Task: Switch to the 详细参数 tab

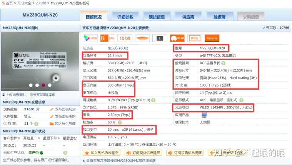Action: 125,17
